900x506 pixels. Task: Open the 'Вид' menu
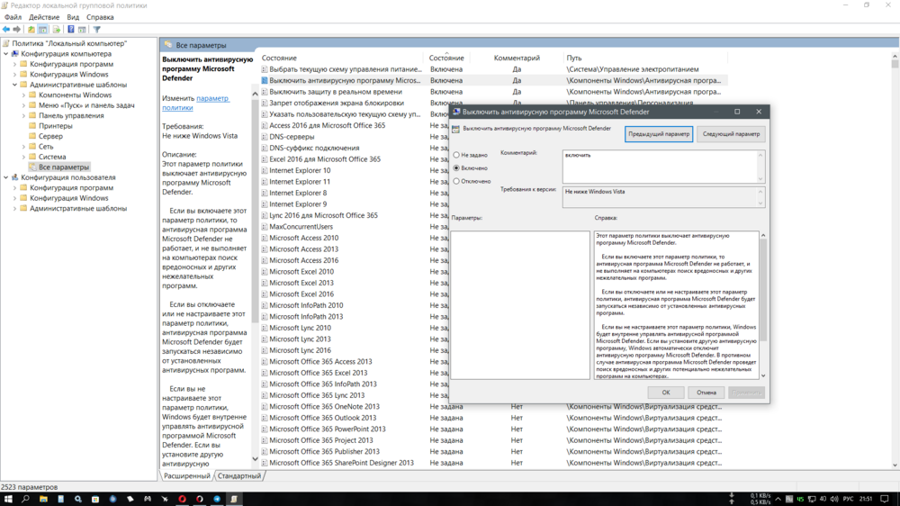point(73,17)
